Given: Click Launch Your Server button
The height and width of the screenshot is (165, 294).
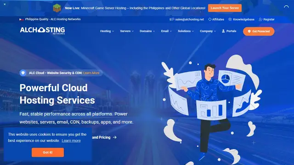Looking at the screenshot, I should (x=225, y=8).
